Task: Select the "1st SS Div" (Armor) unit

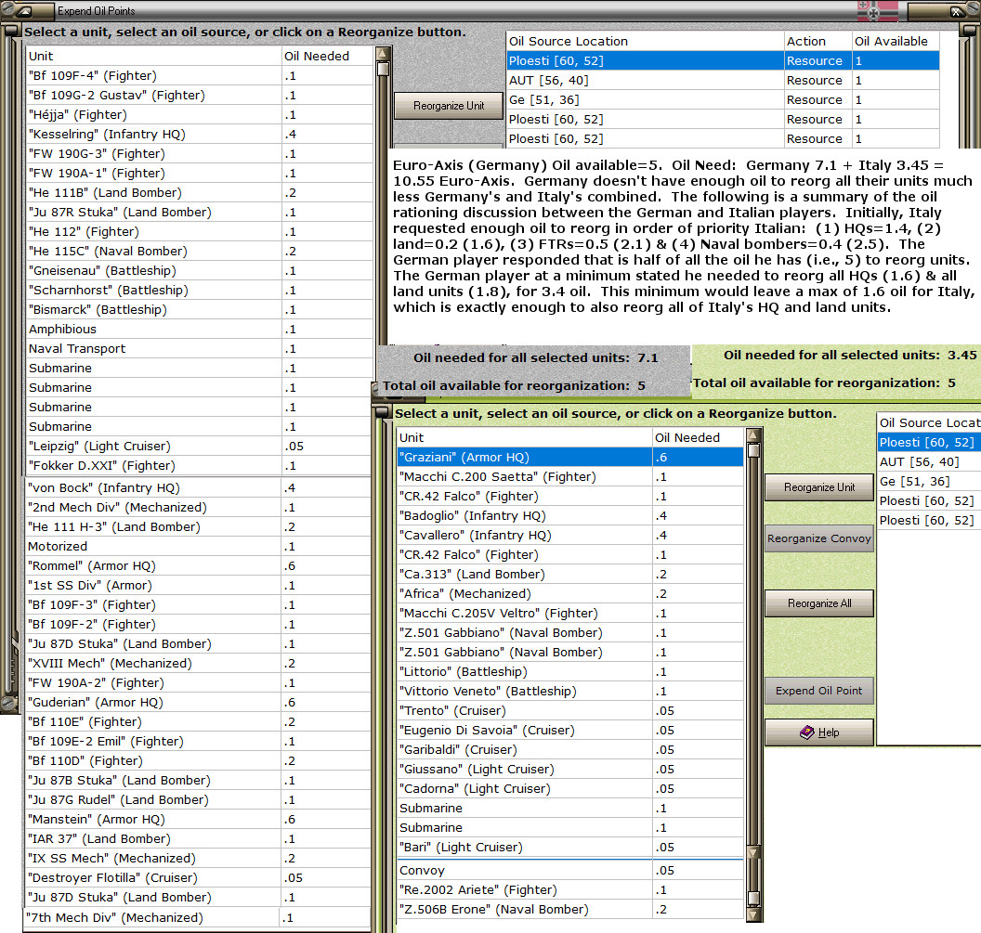Action: coord(199,585)
